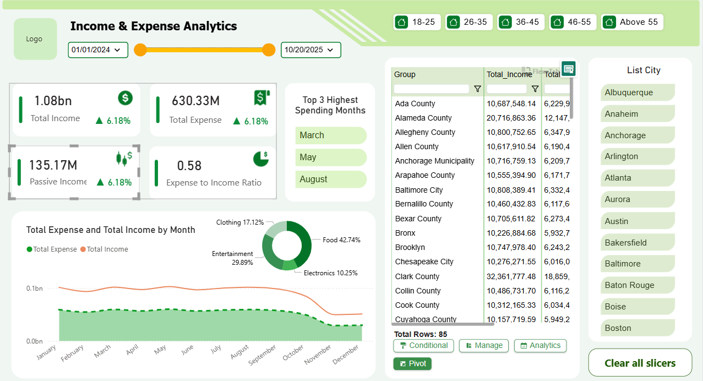Click the filter funnel icon for Total_Income column
The height and width of the screenshot is (381, 703).
pos(535,89)
